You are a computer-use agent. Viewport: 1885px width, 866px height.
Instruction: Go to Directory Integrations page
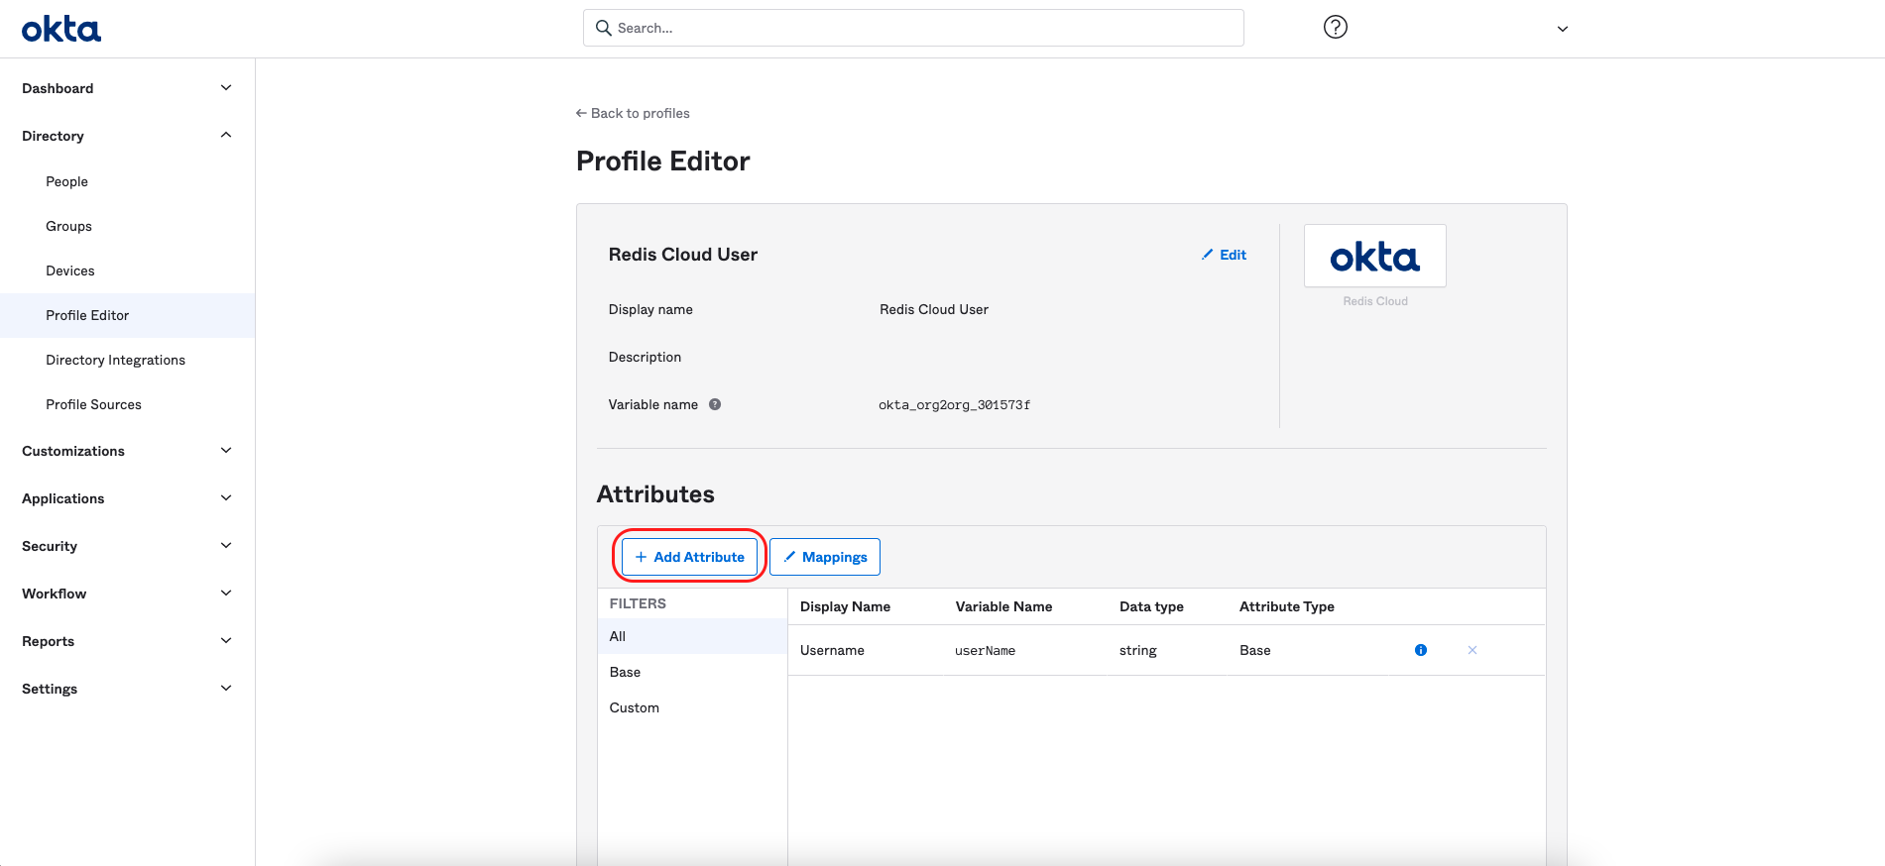(115, 360)
